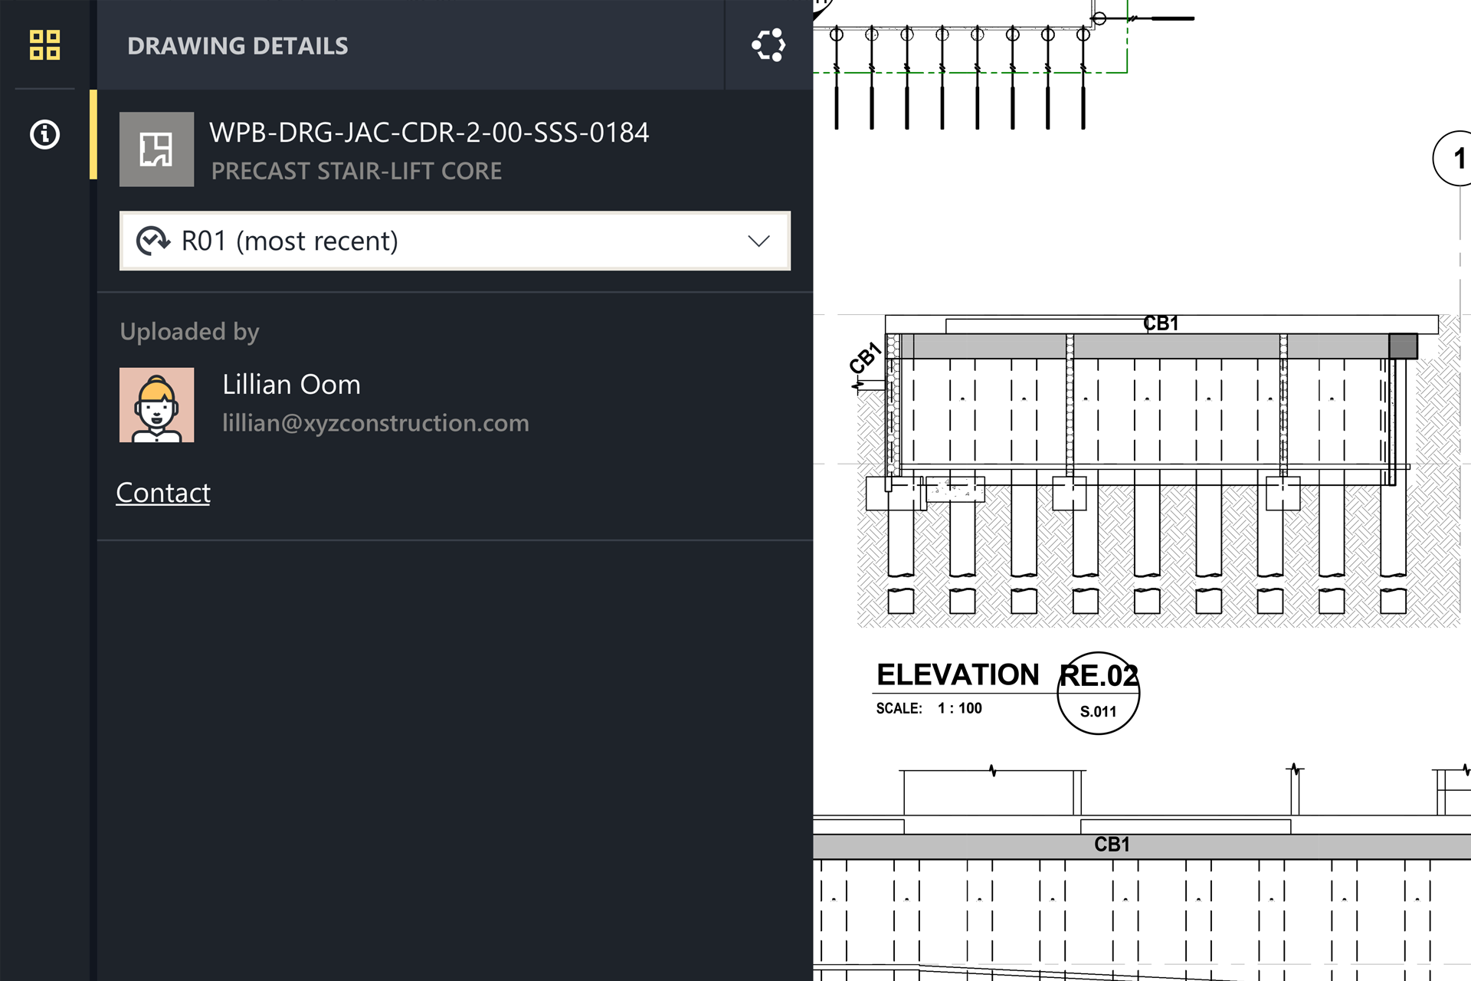Click the share icon beside Drawing Details
The width and height of the screenshot is (1471, 981).
(x=767, y=45)
